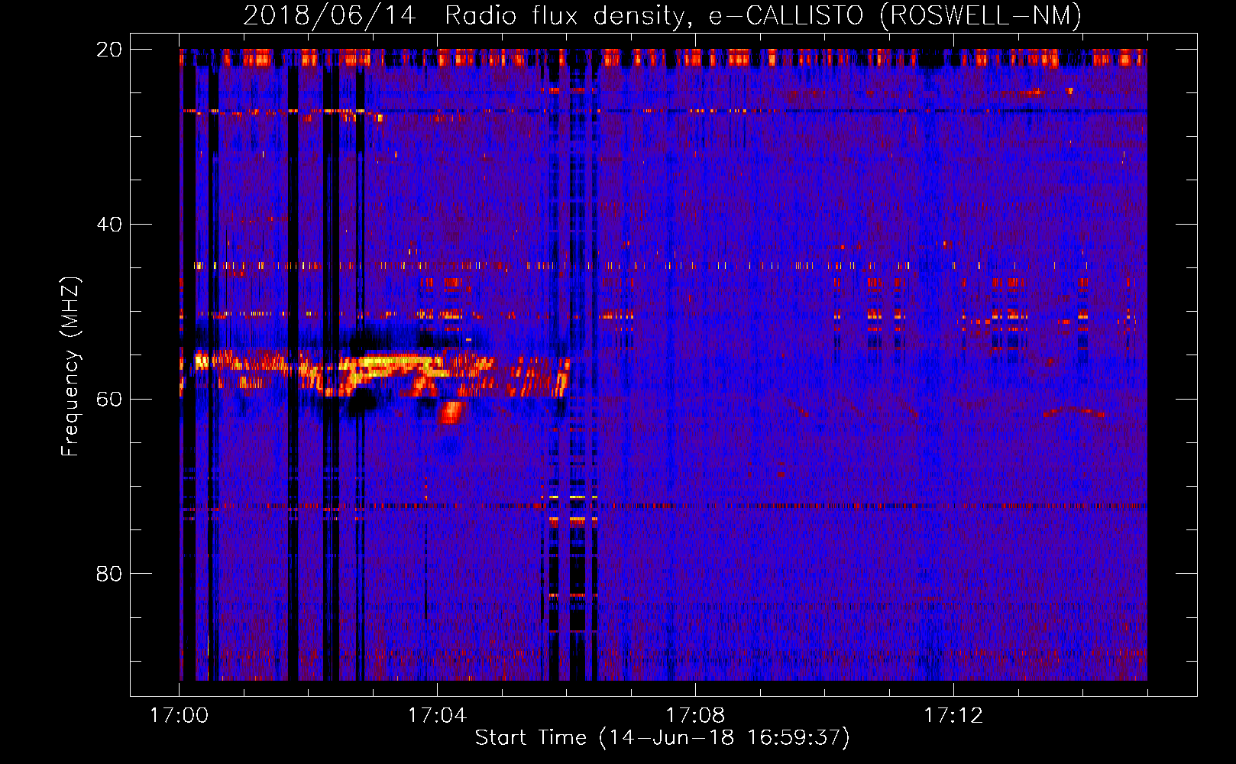Image resolution: width=1236 pixels, height=764 pixels.
Task: Click the 60 frequency tick label
Action: coord(109,399)
